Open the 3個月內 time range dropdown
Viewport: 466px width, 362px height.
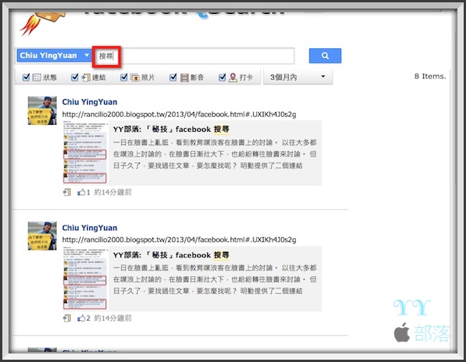(297, 78)
